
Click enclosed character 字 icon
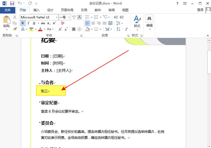(79, 29)
